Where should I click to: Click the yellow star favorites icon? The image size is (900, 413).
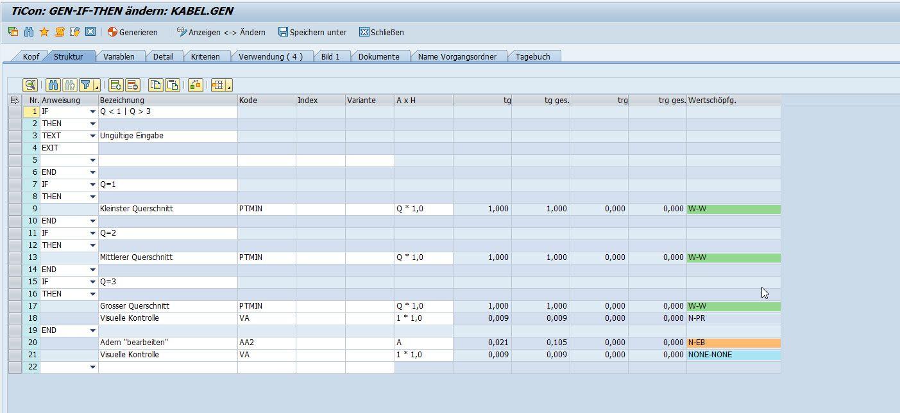44,32
